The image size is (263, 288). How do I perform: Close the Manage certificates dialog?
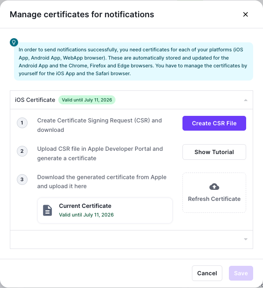tap(245, 14)
